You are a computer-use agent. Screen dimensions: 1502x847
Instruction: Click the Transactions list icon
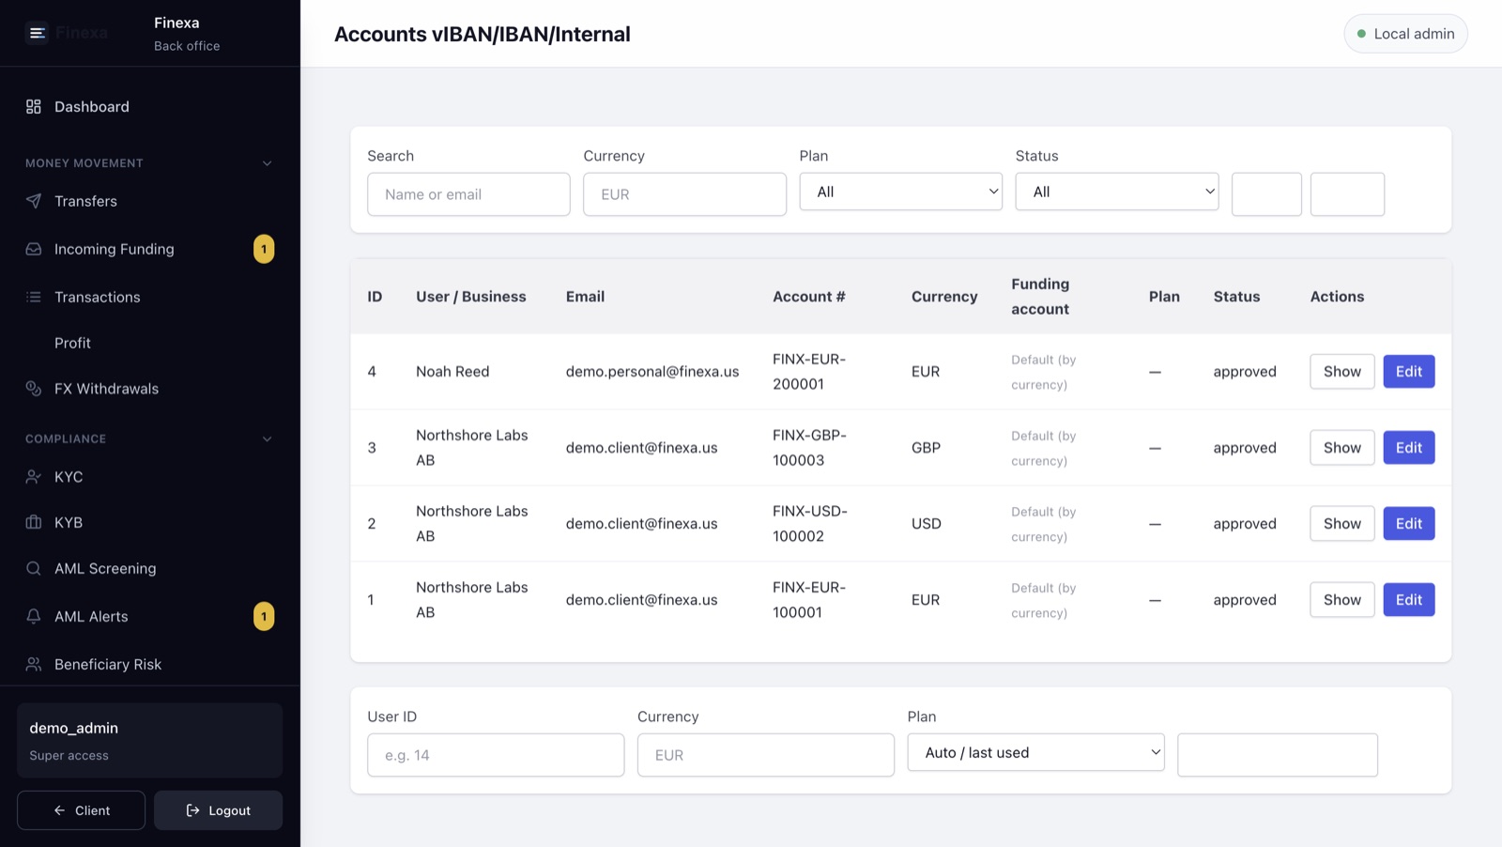[34, 297]
